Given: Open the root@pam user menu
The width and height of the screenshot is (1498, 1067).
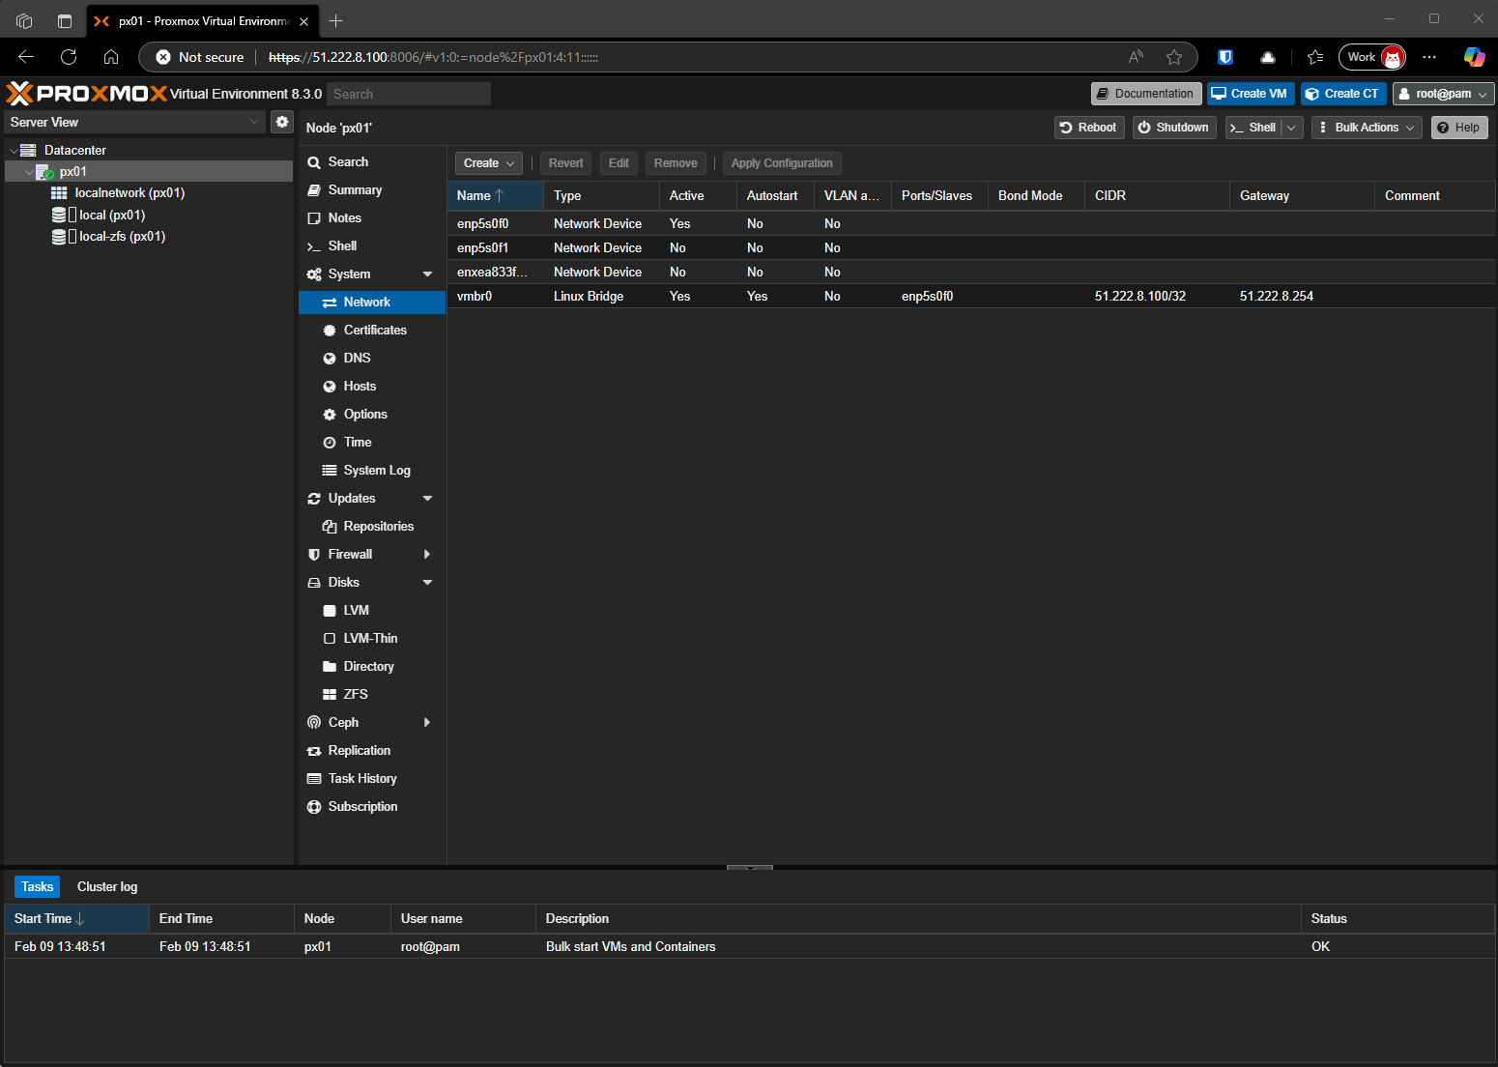Looking at the screenshot, I should [1443, 94].
